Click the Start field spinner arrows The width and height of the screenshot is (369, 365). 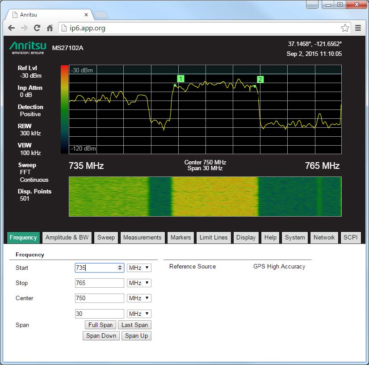point(120,268)
